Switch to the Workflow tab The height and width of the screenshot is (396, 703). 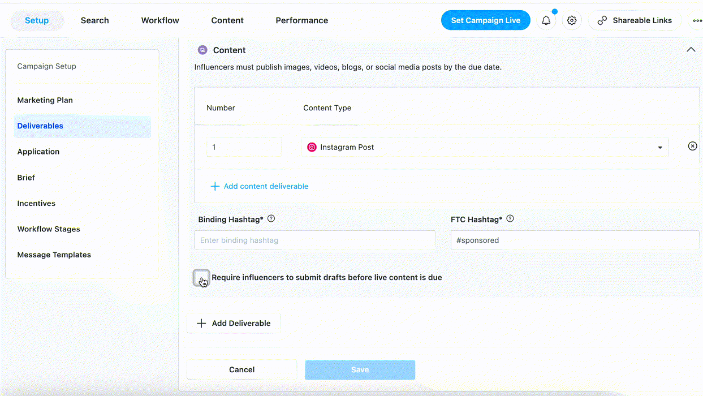click(x=160, y=20)
